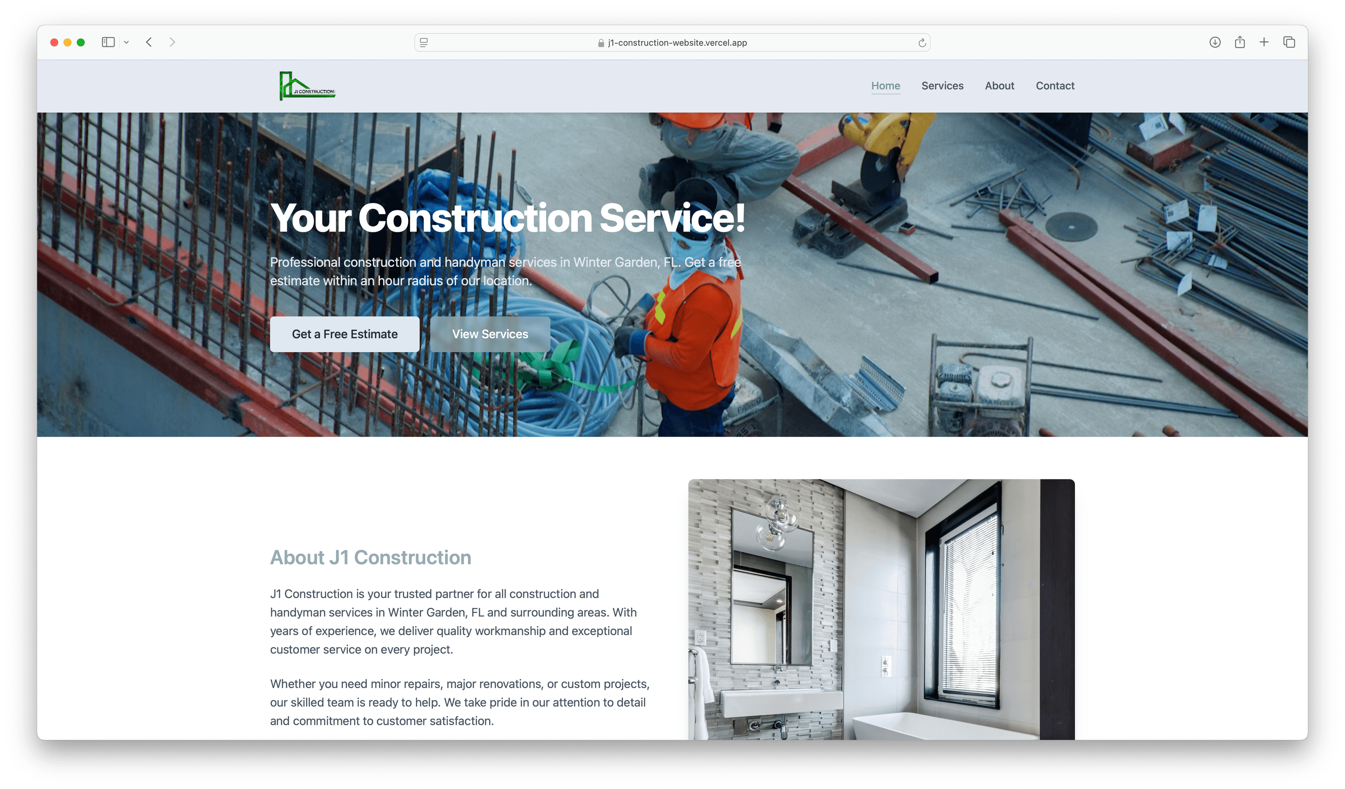Focus the URL address field
1345x789 pixels.
672,43
